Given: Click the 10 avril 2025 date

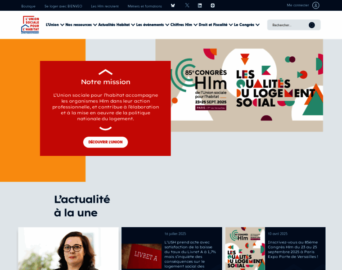Looking at the screenshot, I should coord(278,234).
